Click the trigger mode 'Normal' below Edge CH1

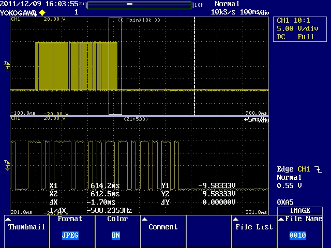click(289, 177)
